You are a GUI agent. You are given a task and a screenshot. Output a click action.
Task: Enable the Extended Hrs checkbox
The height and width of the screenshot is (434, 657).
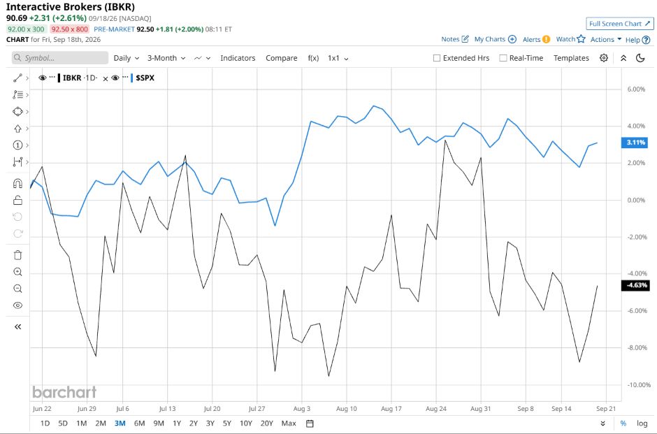(x=437, y=58)
